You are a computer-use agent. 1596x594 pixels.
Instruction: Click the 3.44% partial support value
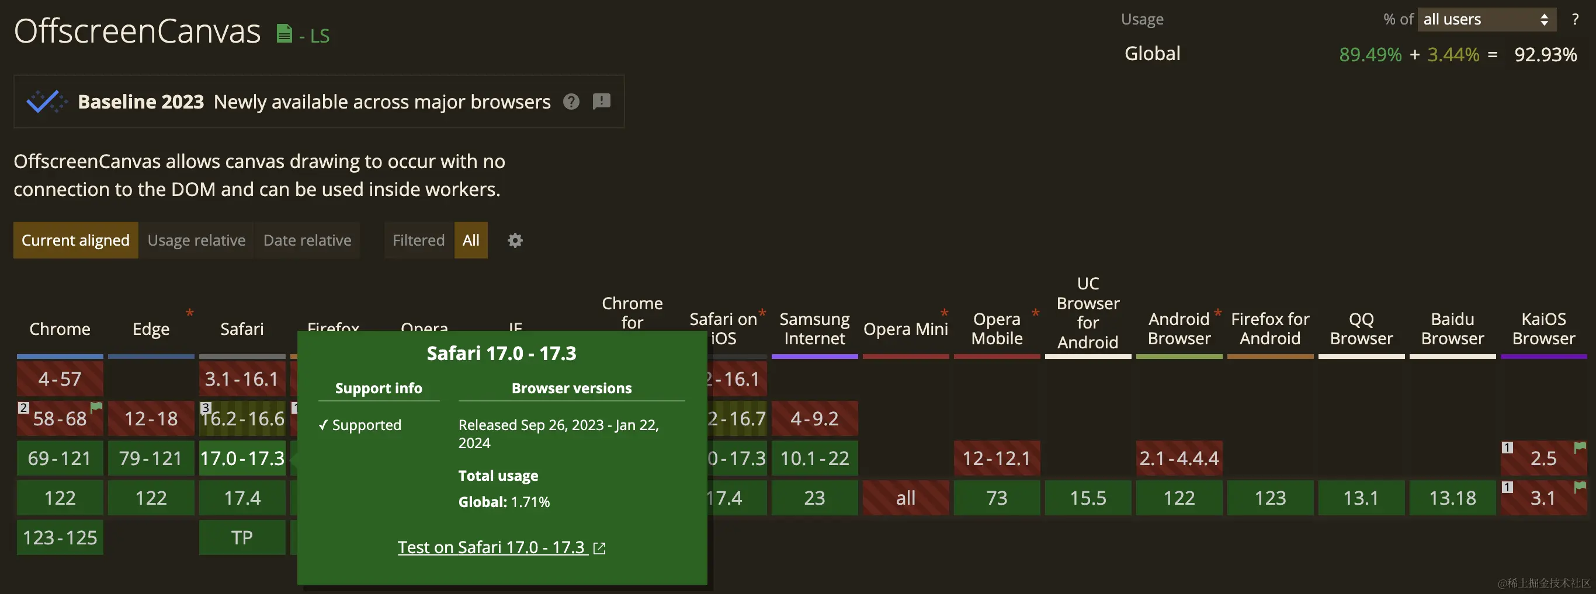tap(1453, 54)
